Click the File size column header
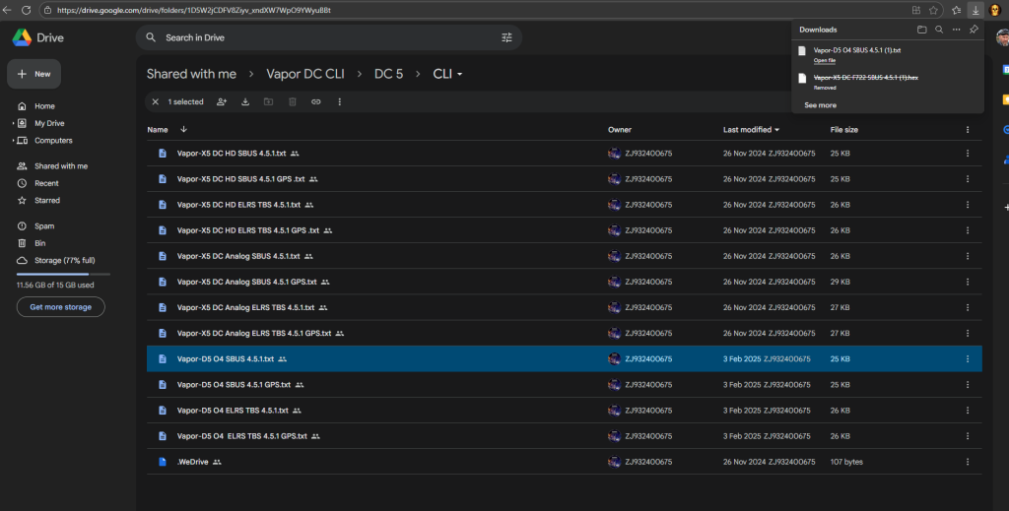 pos(843,130)
